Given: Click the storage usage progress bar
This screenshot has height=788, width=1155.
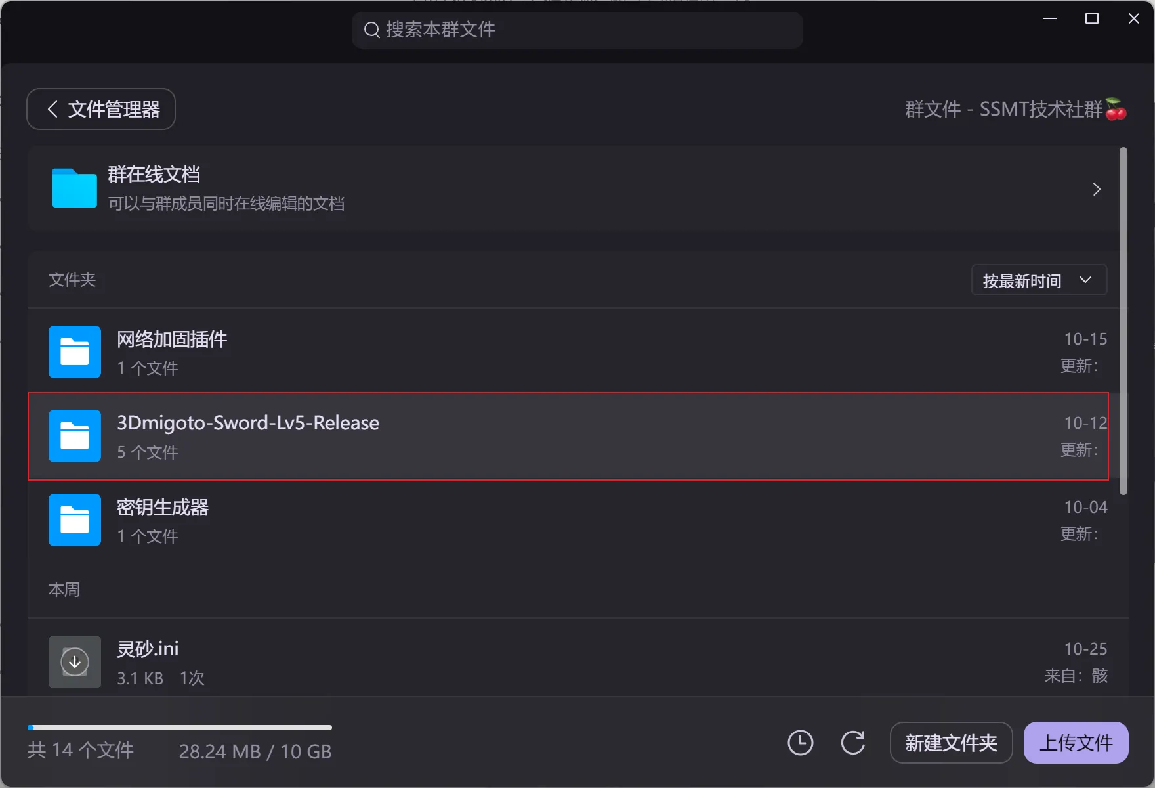Looking at the screenshot, I should click(180, 727).
